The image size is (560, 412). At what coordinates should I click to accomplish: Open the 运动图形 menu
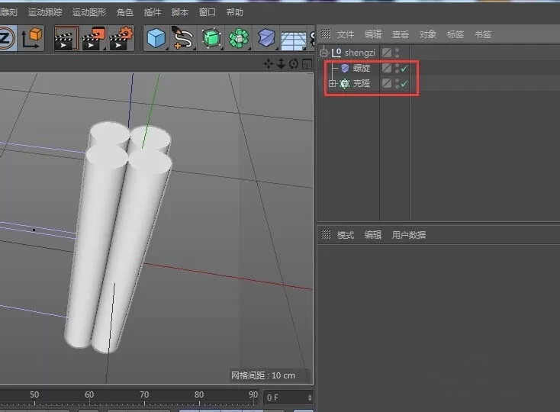click(x=89, y=12)
